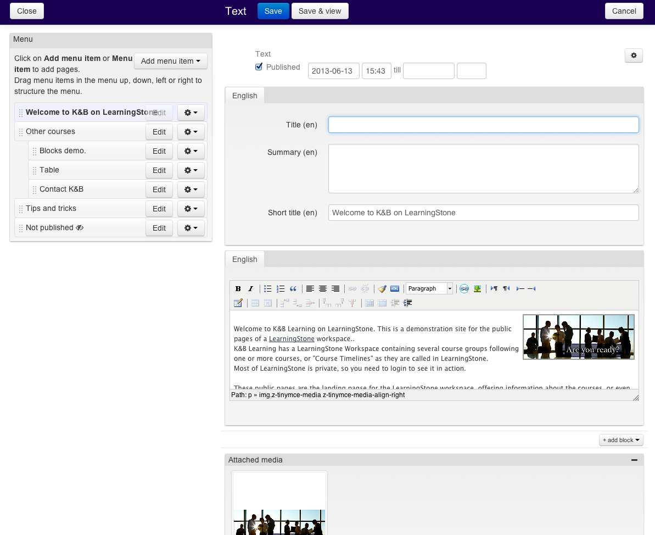
Task: Uncheck the Published checkbox
Action: click(259, 67)
